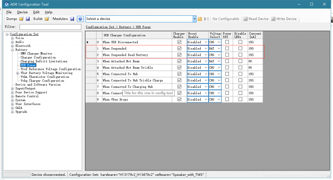Select PMU Charger Monitor tree item
333x180 pixels.
tap(36, 54)
